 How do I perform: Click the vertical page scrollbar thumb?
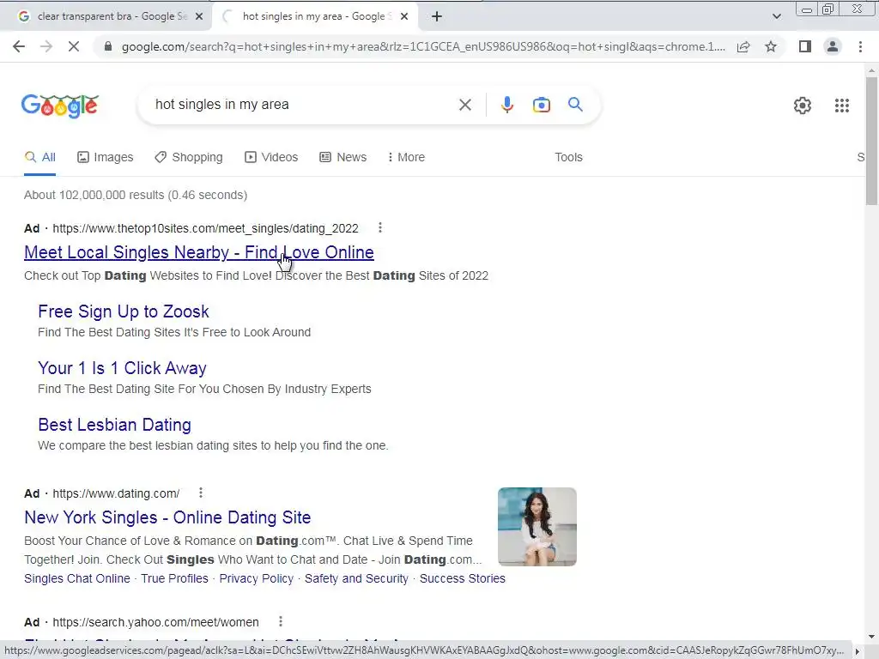pyautogui.click(x=871, y=142)
